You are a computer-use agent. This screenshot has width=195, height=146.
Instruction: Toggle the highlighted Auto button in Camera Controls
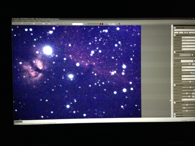coord(193,73)
